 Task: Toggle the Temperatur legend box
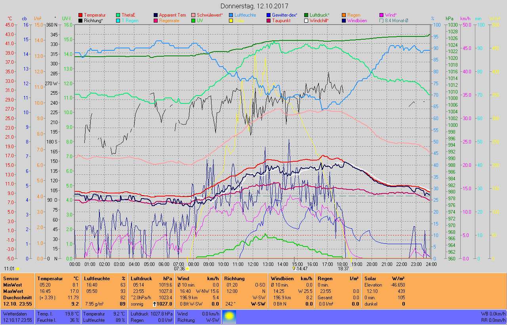click(x=81, y=15)
